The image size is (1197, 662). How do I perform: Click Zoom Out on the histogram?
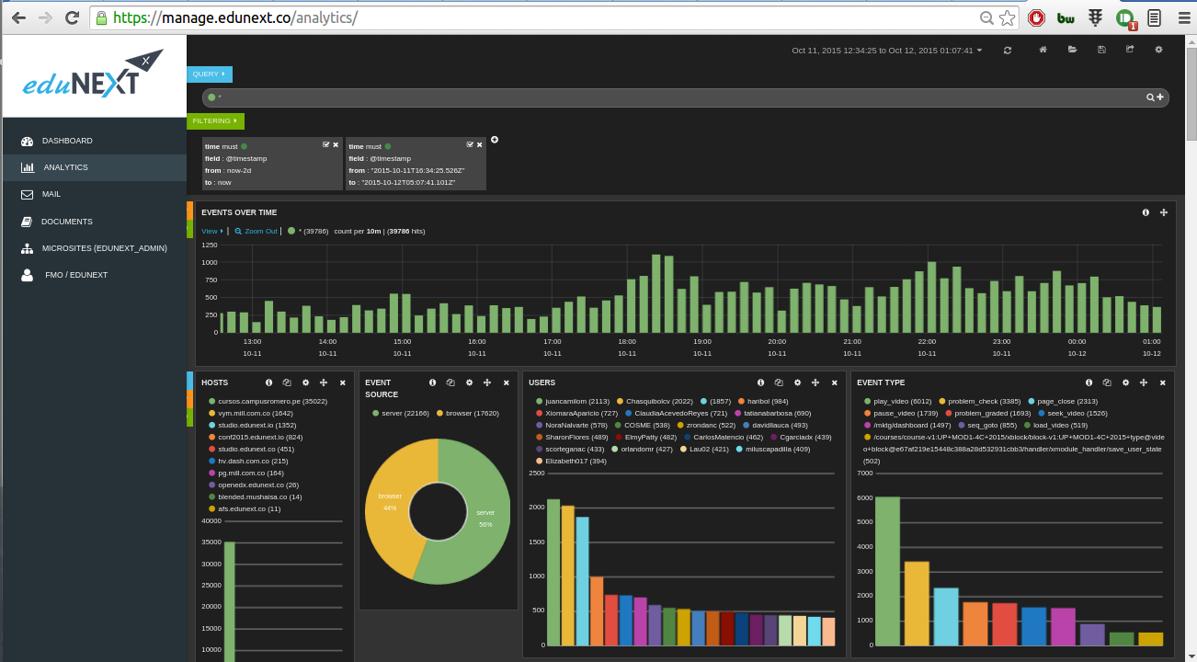(x=256, y=231)
